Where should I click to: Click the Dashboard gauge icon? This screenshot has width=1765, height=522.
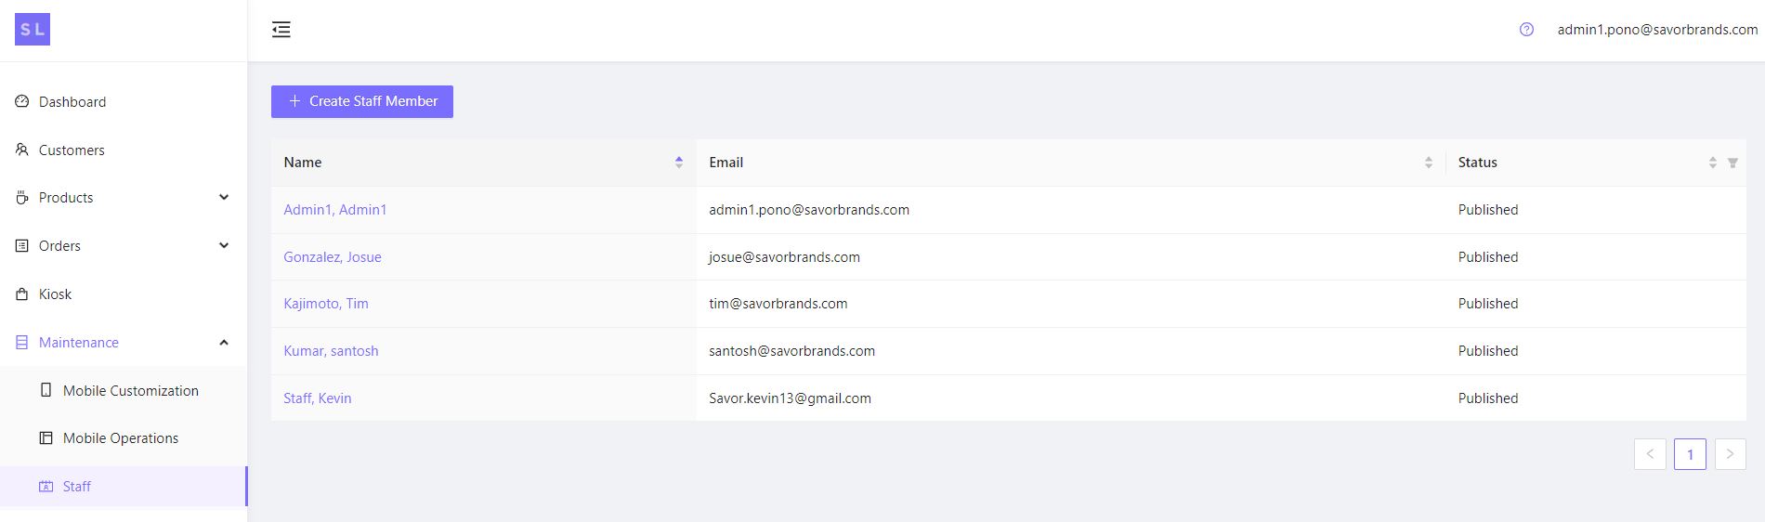coord(22,101)
